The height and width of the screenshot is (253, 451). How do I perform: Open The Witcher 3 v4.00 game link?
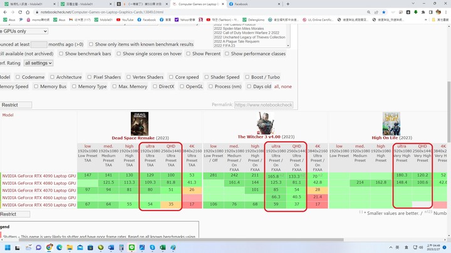click(x=259, y=137)
